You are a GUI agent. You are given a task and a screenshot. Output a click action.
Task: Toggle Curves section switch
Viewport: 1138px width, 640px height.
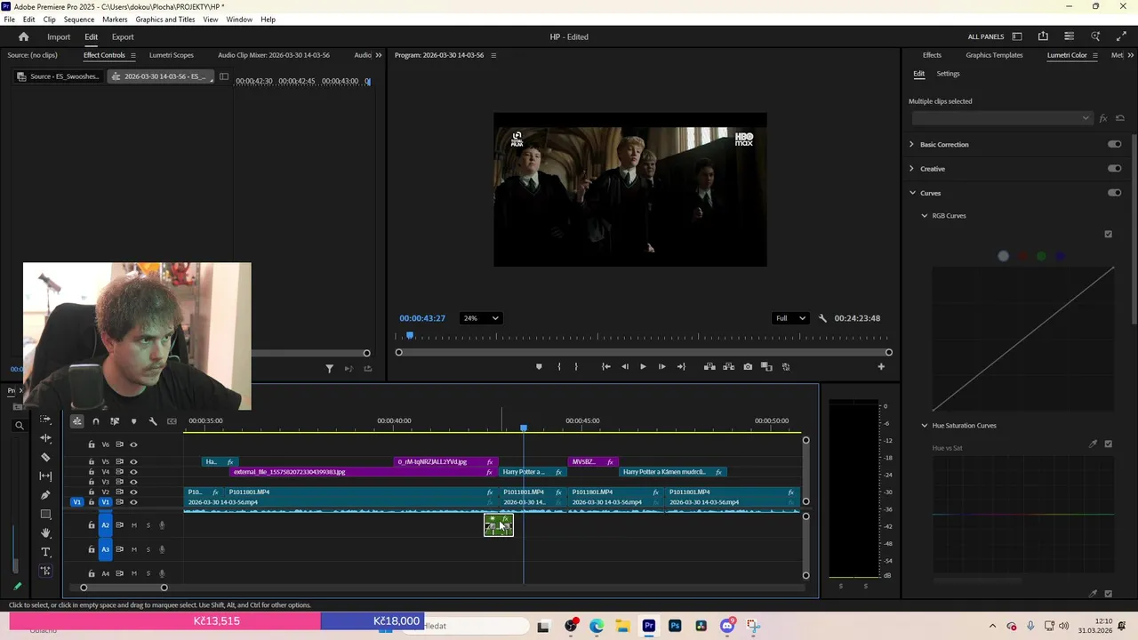(1114, 192)
